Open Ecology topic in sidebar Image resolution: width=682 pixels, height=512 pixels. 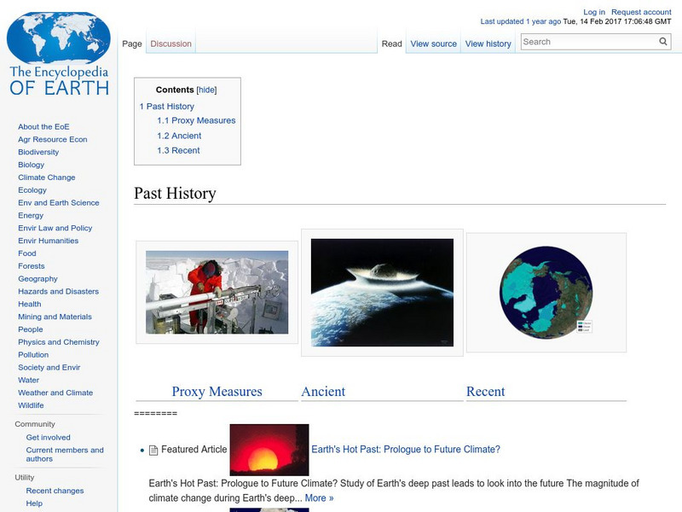(x=32, y=189)
